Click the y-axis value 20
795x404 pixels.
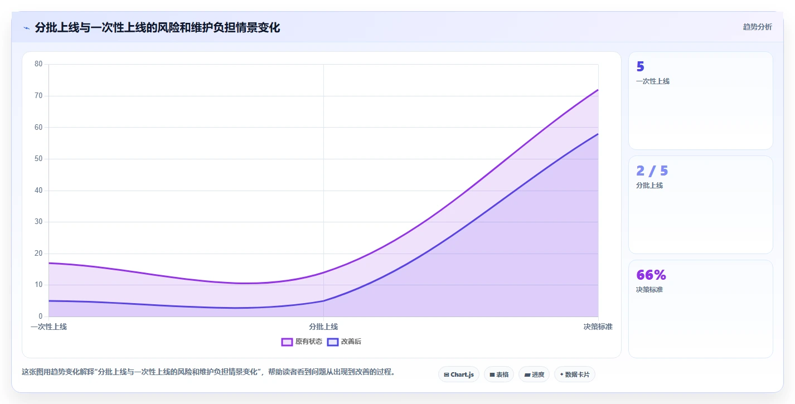tap(38, 254)
